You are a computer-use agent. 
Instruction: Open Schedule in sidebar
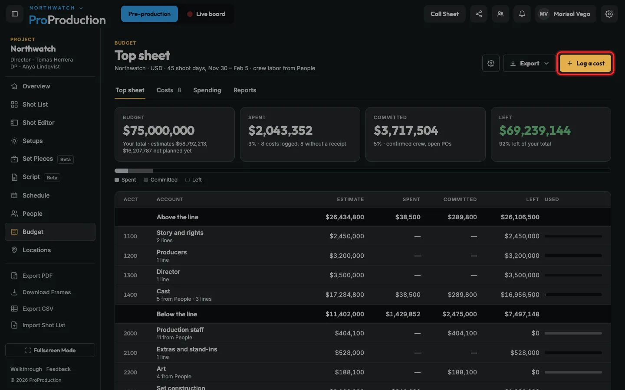pyautogui.click(x=50, y=195)
